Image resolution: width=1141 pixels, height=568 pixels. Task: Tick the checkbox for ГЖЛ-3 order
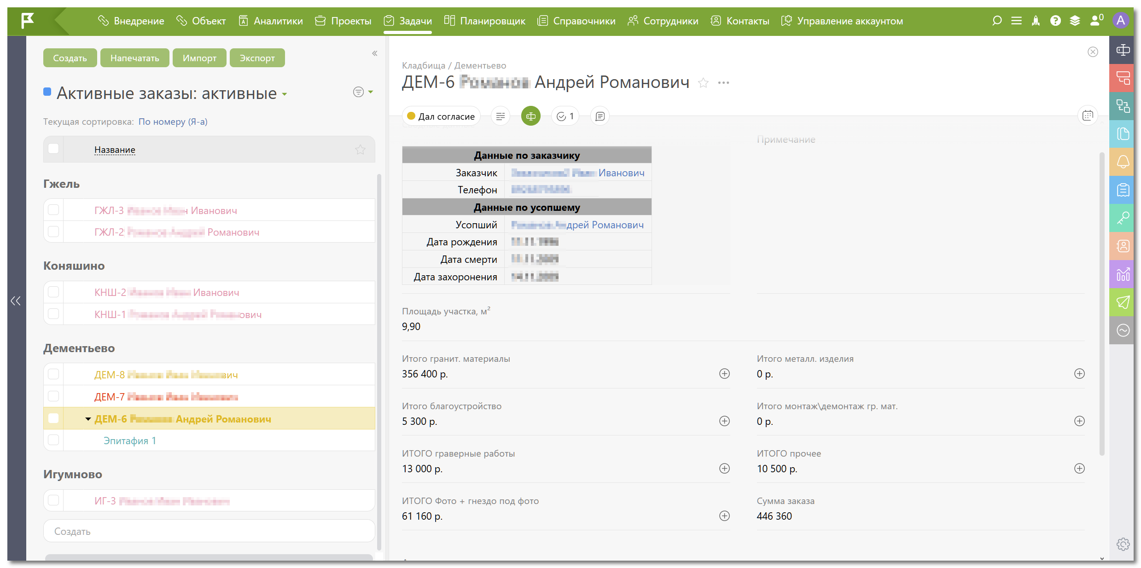coord(53,210)
